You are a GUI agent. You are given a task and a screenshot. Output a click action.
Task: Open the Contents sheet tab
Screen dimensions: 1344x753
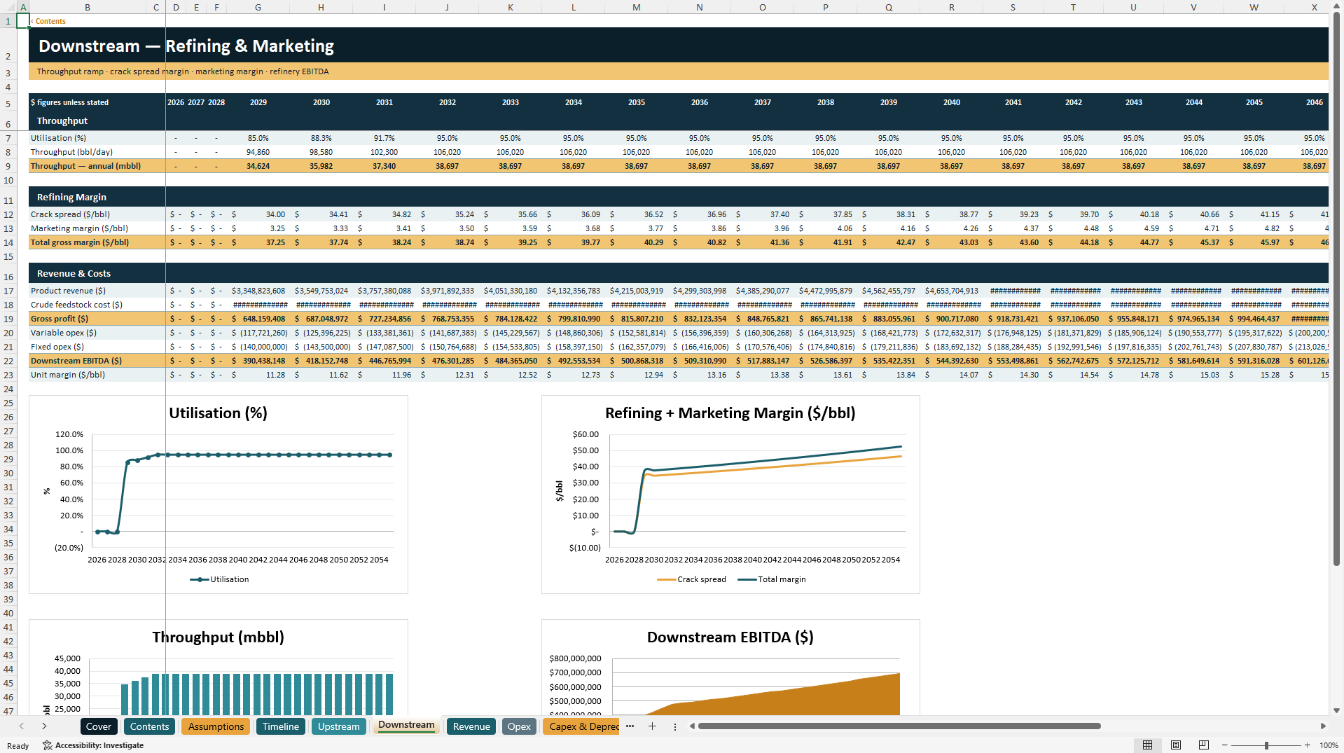149,726
